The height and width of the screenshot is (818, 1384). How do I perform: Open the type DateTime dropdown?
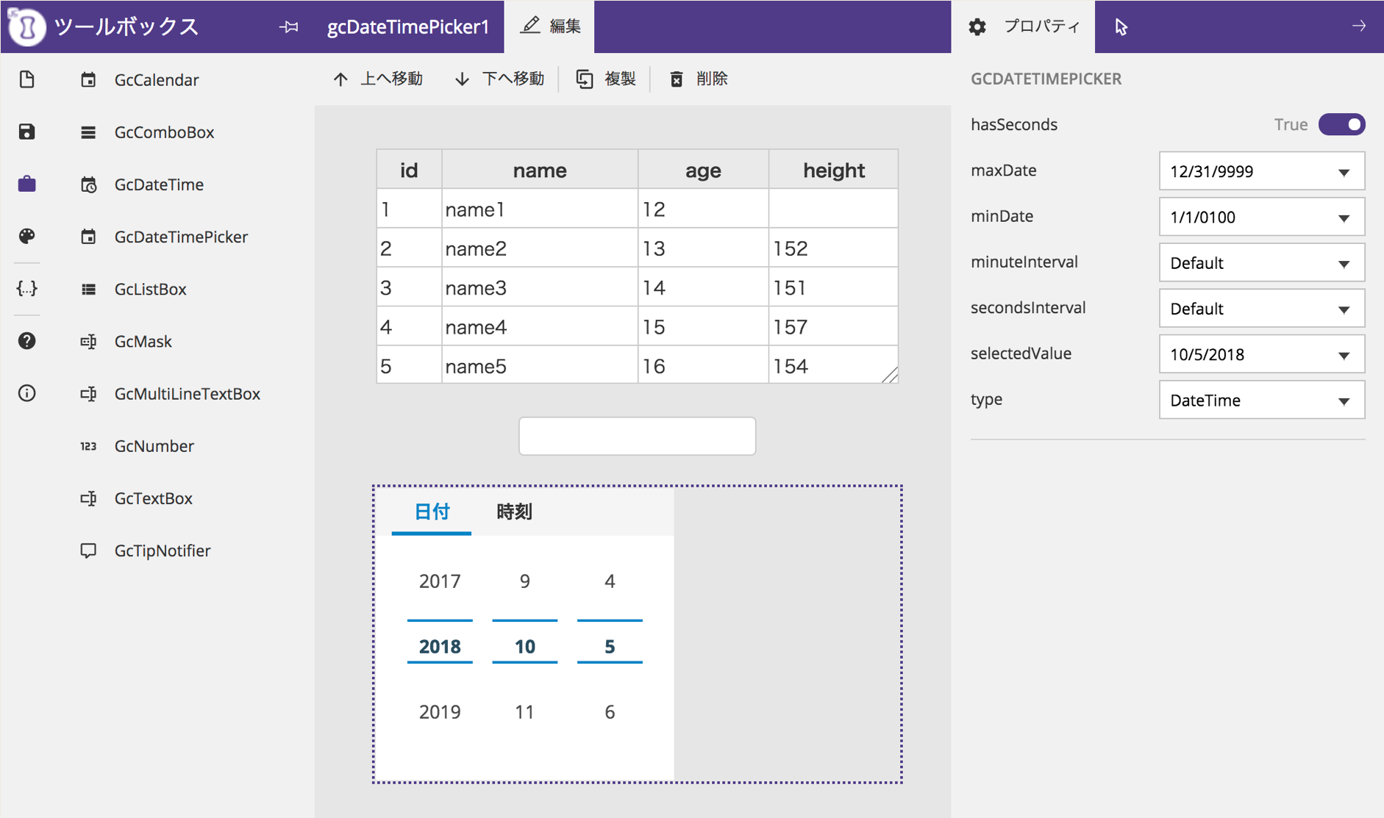pyautogui.click(x=1262, y=400)
